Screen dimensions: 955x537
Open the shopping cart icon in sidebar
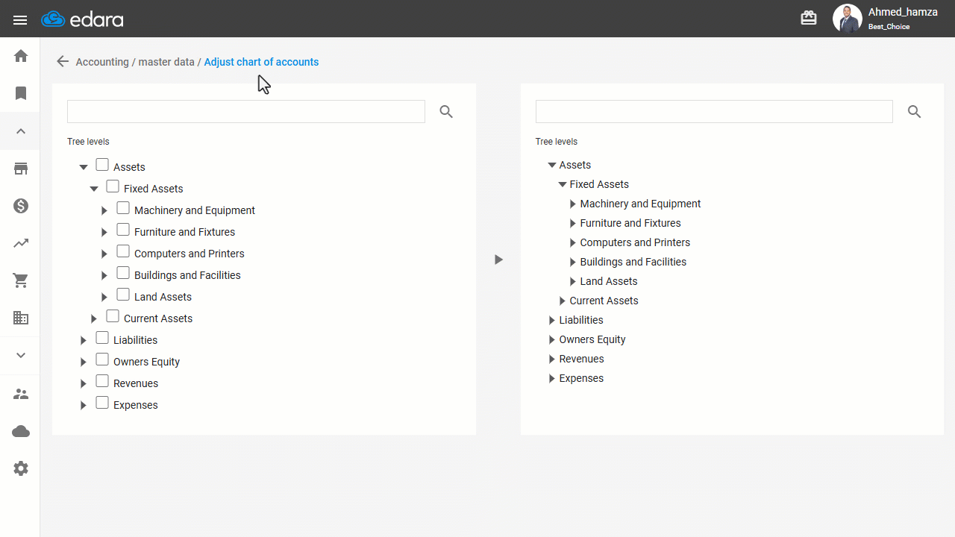(x=21, y=280)
